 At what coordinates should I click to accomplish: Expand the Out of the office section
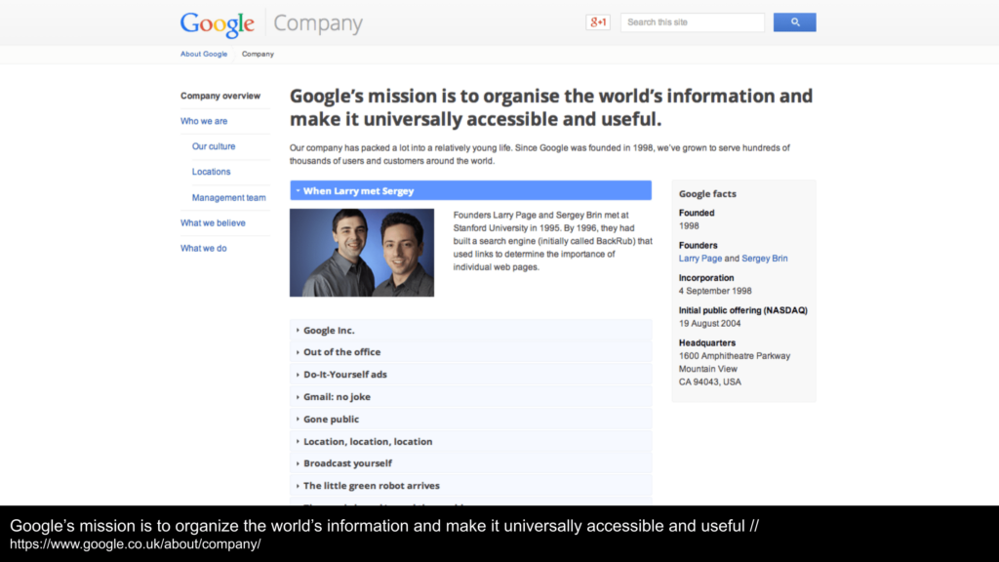click(471, 351)
